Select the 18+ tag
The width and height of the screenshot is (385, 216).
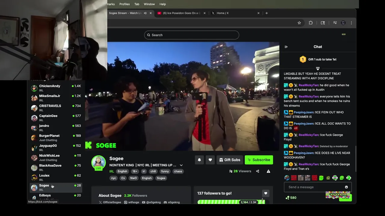click(135, 171)
